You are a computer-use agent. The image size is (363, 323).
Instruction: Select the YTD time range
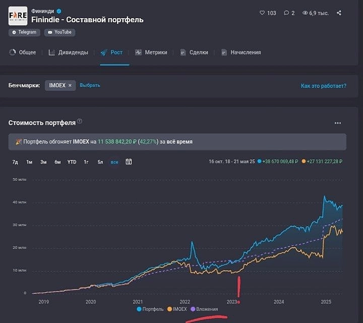click(x=72, y=162)
